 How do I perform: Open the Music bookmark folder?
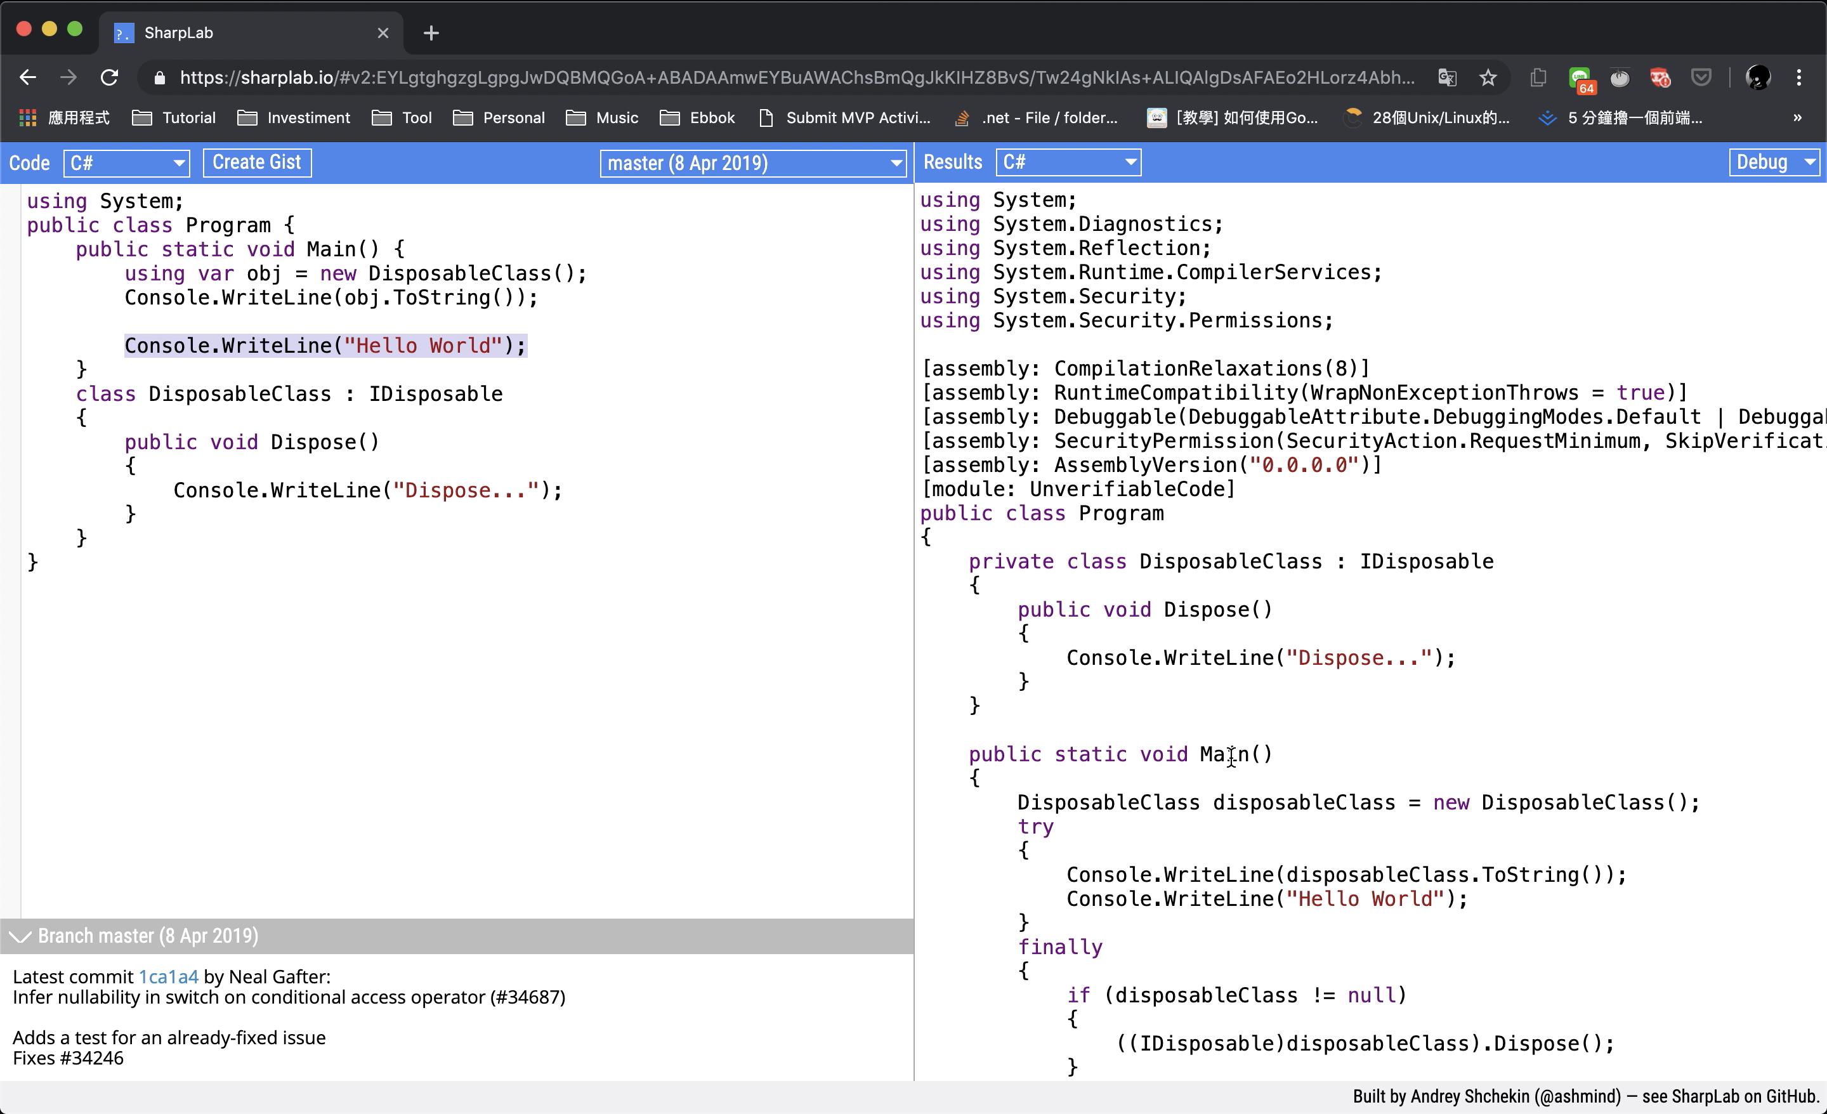601,118
